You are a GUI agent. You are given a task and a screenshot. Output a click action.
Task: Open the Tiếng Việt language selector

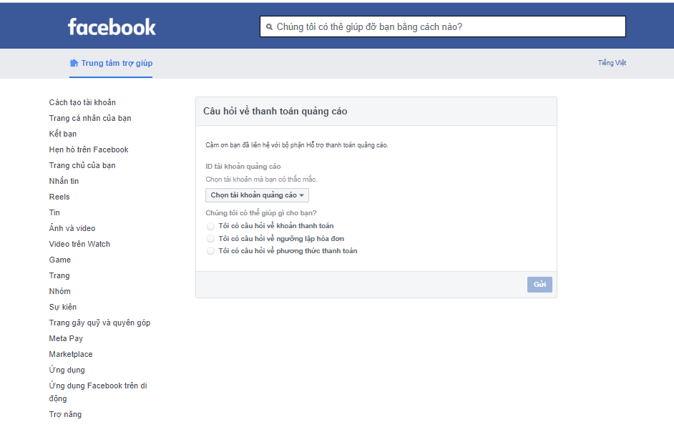click(612, 63)
